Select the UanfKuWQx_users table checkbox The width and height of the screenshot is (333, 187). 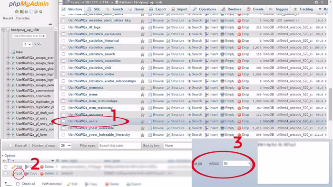(63, 122)
